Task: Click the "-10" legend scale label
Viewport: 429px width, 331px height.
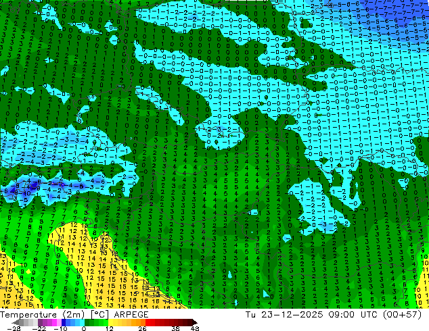Action: coord(60,328)
